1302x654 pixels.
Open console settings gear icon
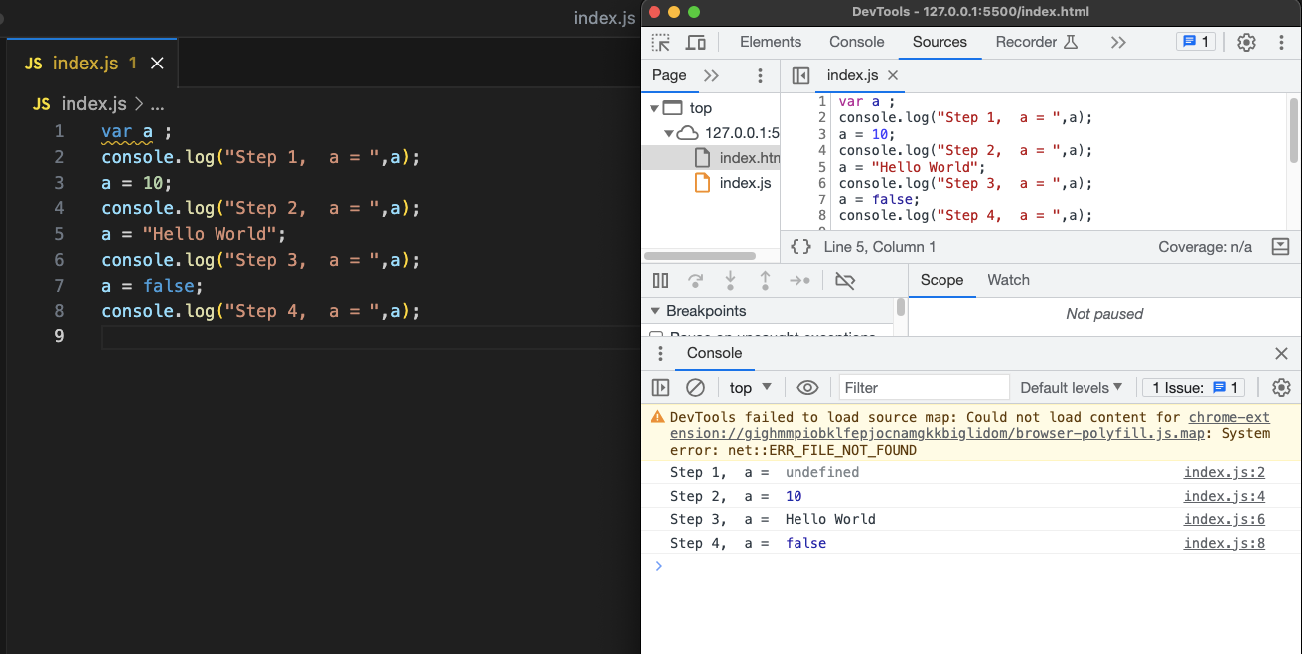(x=1281, y=387)
